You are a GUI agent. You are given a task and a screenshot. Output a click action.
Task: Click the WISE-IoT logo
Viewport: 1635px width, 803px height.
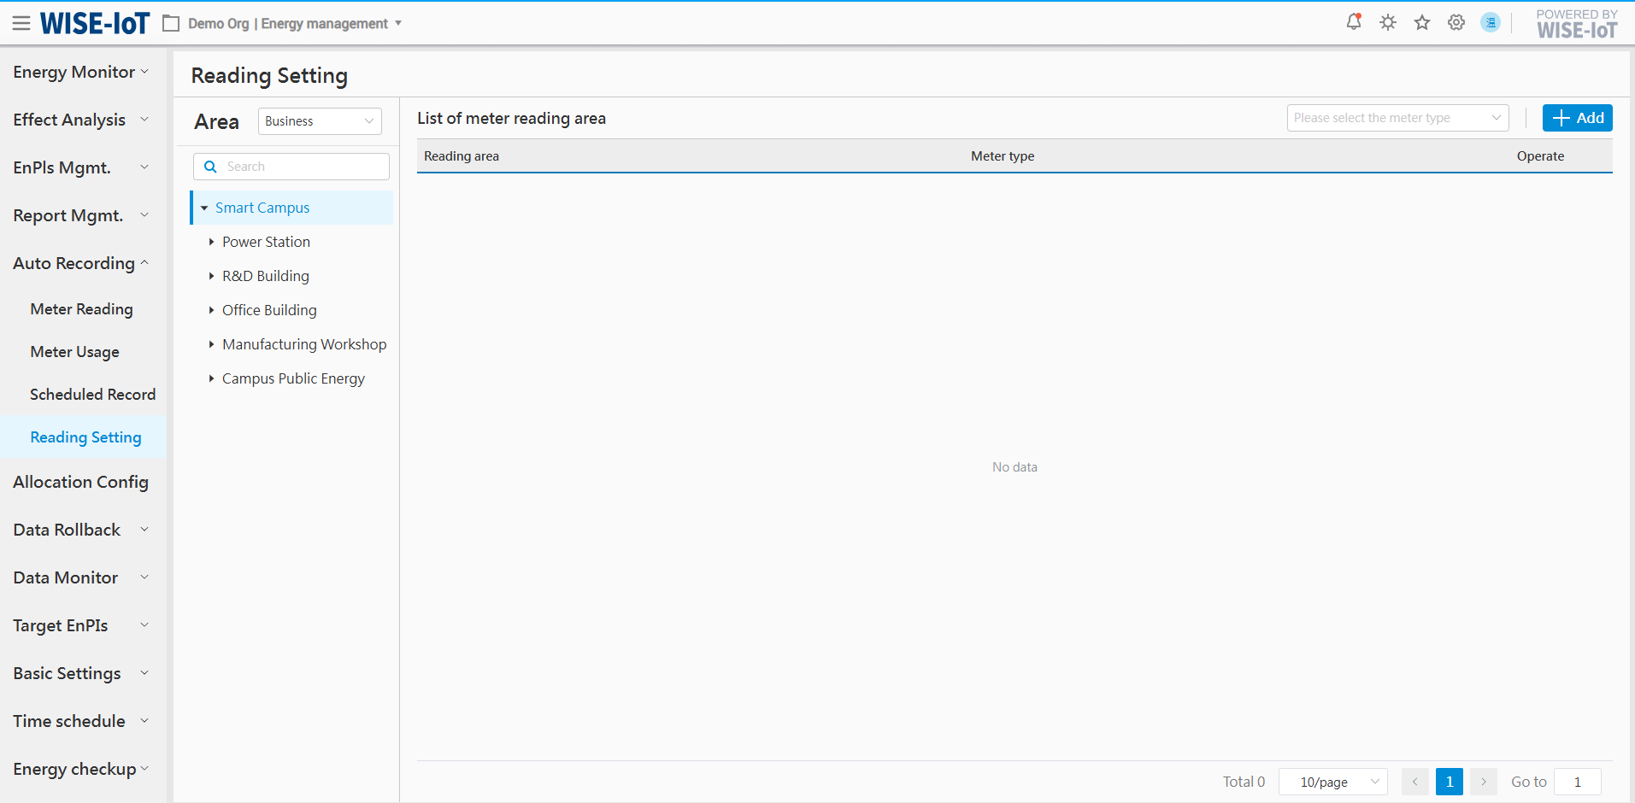95,24
